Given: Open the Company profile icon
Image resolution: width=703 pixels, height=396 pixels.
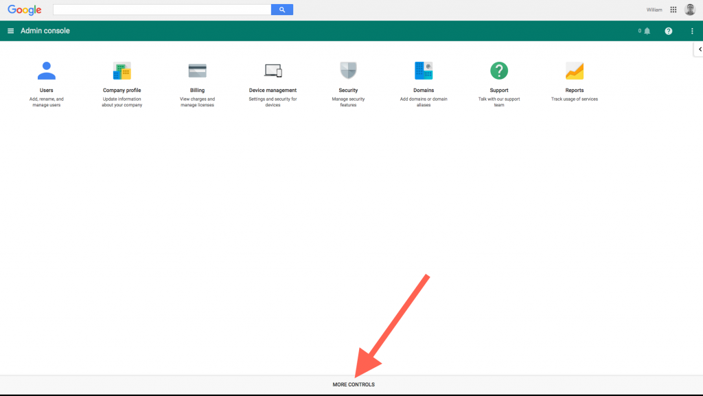Looking at the screenshot, I should pyautogui.click(x=122, y=71).
